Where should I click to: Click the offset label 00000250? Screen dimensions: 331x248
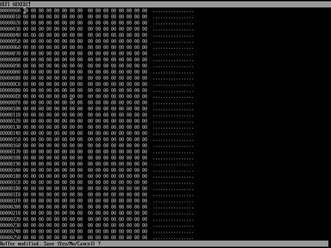[10, 237]
